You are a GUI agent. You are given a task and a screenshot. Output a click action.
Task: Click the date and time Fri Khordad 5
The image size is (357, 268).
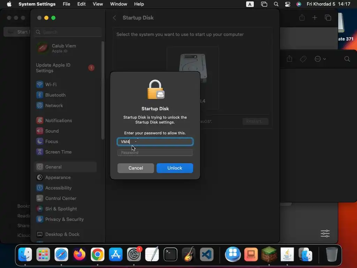(328, 4)
